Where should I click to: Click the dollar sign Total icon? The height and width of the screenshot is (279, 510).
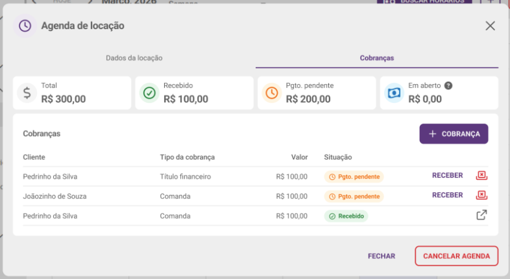(x=27, y=93)
